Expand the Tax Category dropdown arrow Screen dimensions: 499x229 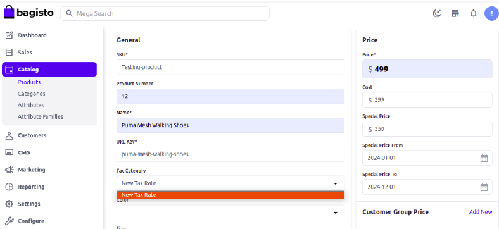pos(335,183)
